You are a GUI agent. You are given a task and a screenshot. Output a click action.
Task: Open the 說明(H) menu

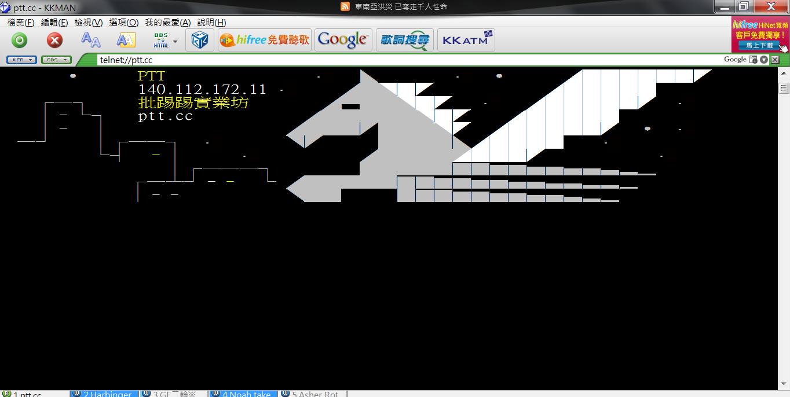pyautogui.click(x=211, y=23)
